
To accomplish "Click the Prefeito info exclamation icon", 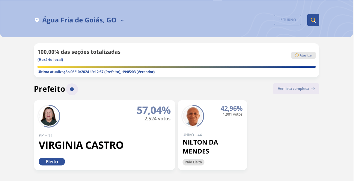I will point(72,89).
